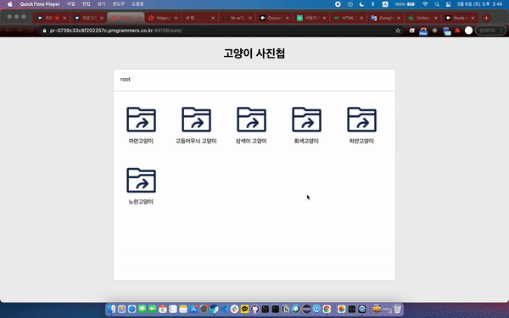Open a new Chrome tab with plus button
Viewport: 509px width, 318px height.
point(486,18)
